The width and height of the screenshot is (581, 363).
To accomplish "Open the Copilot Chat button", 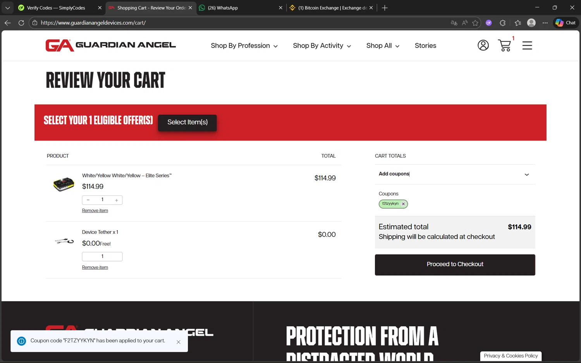I will (566, 23).
